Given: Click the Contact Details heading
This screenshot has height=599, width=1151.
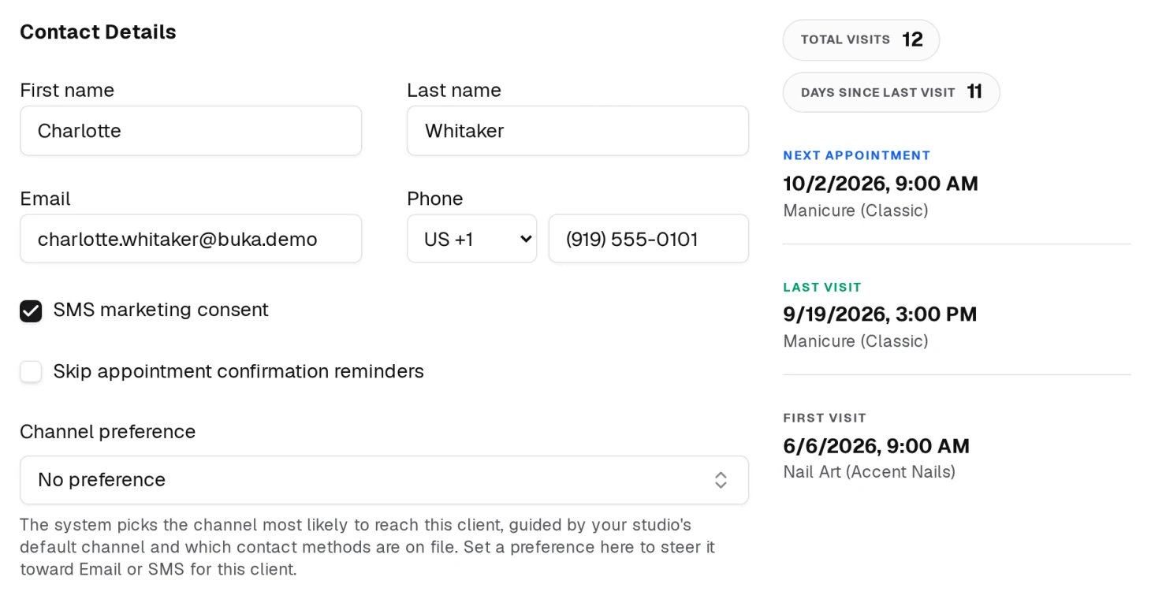Looking at the screenshot, I should coord(98,32).
